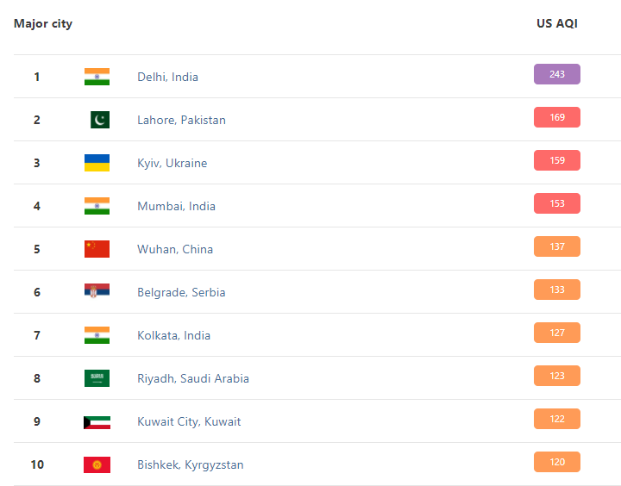Go to Kyiv, Ukraine city page
This screenshot has height=486, width=621.
(x=172, y=163)
